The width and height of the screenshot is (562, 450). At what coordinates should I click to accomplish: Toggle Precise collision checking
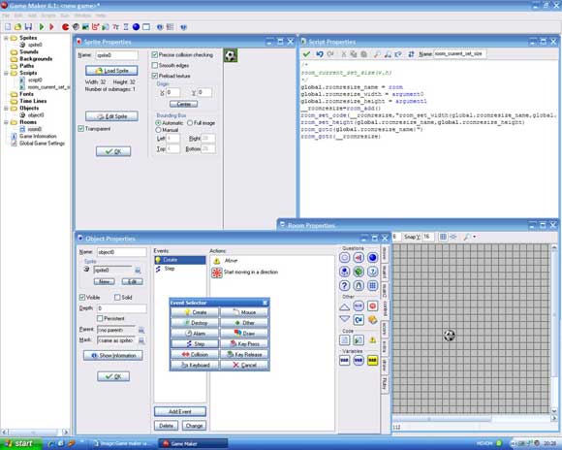point(155,55)
